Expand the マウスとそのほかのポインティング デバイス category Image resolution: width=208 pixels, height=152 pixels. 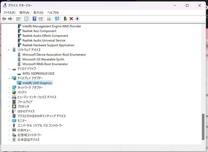[x=9, y=116]
